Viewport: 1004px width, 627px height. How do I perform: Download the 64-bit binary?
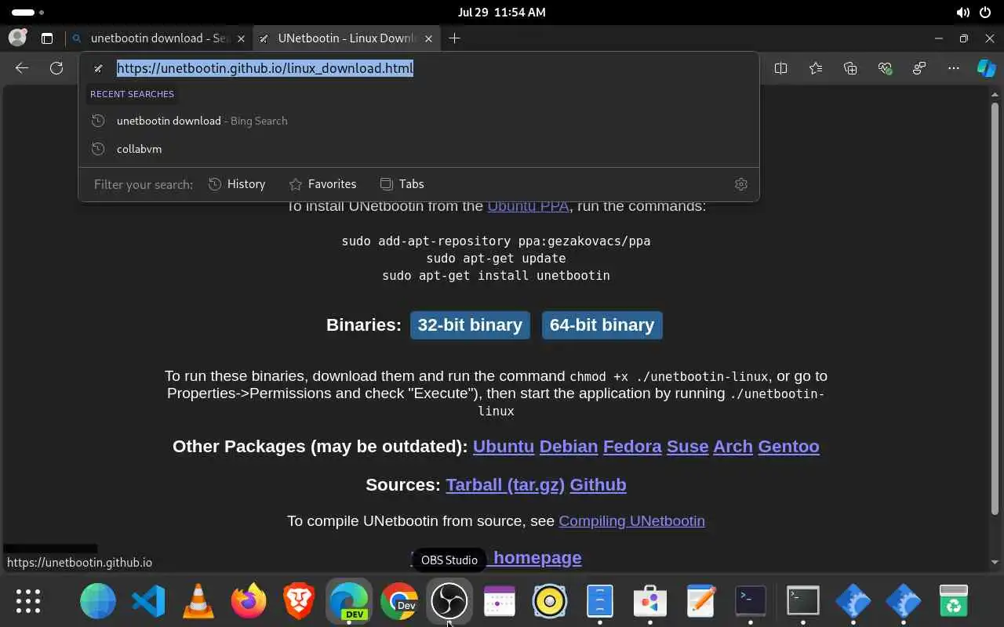[x=602, y=325]
